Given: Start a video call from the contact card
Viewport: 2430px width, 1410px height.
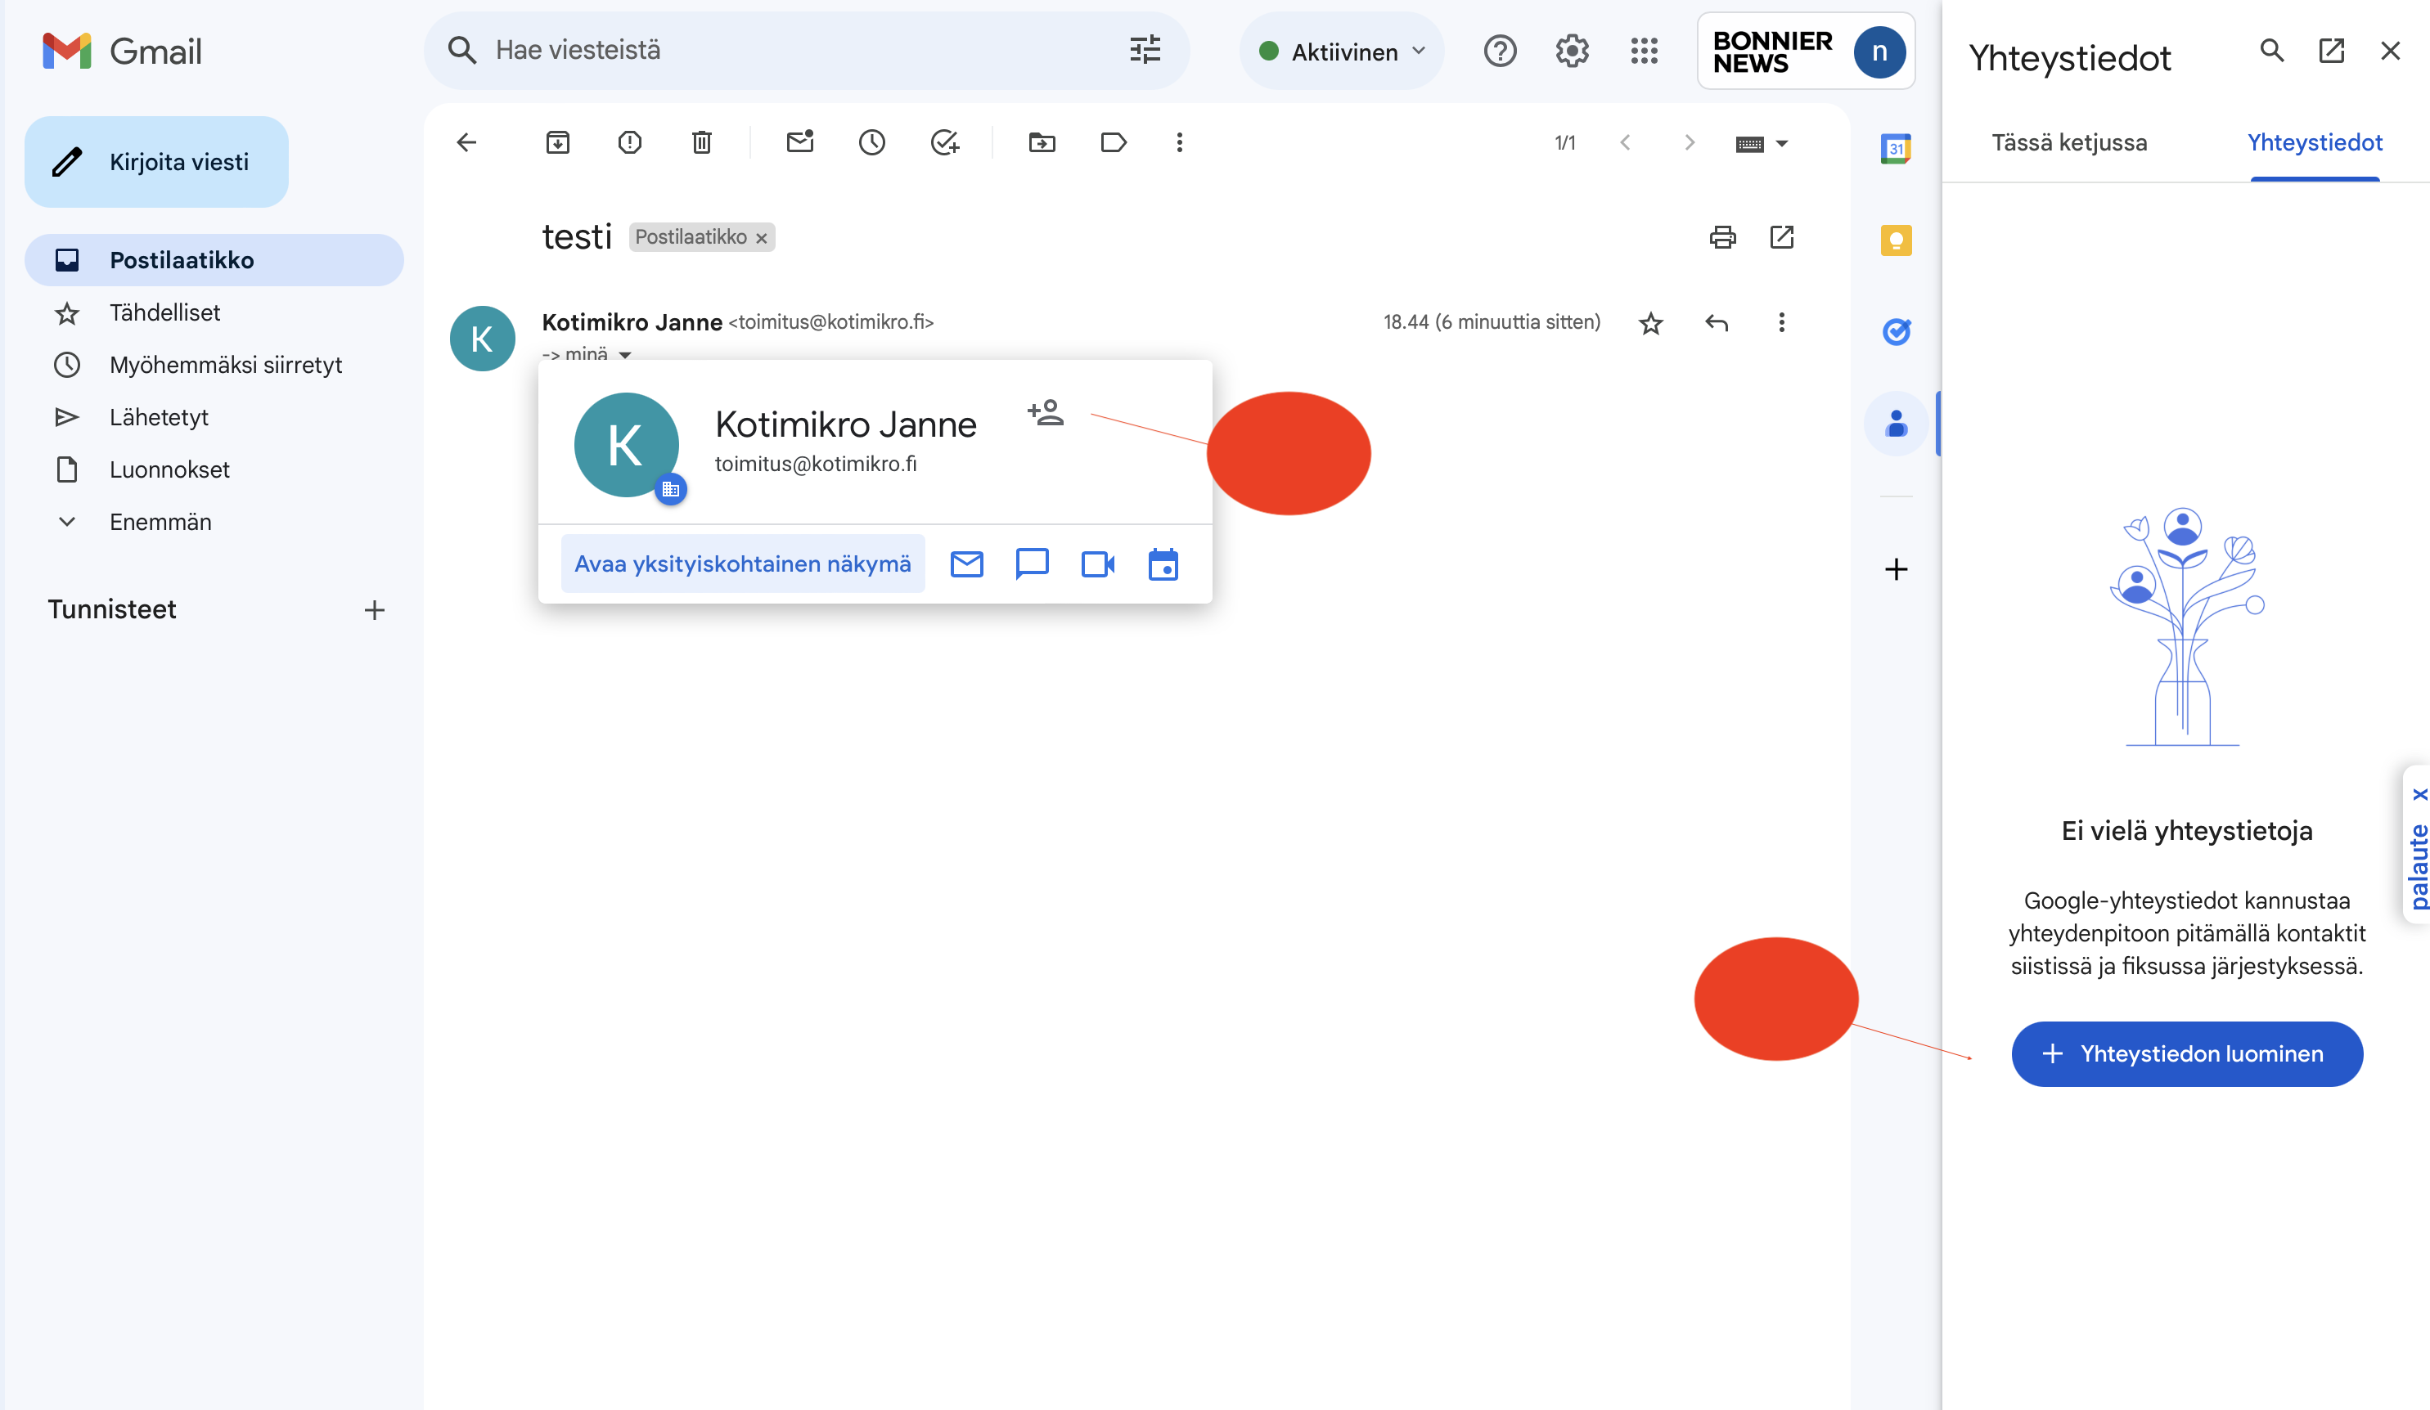Looking at the screenshot, I should pos(1097,564).
